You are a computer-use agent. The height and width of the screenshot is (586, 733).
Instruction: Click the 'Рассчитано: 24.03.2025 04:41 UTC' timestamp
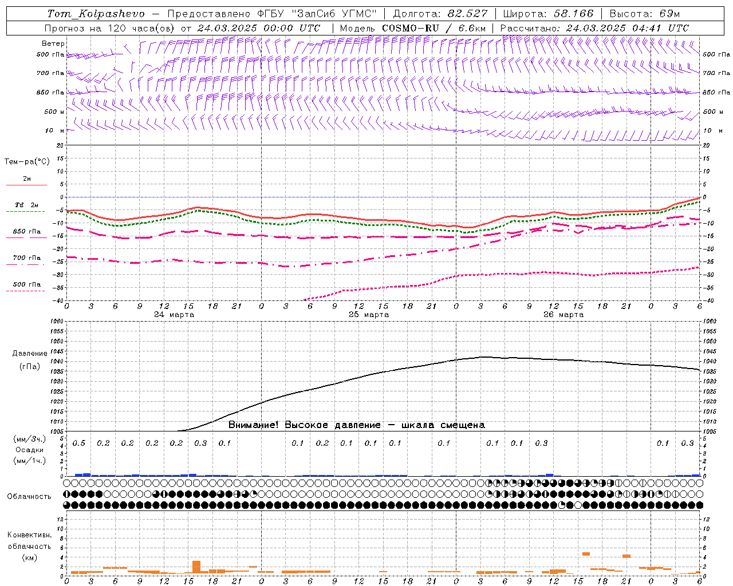[594, 28]
